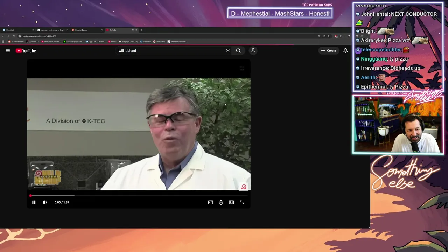
Task: Click the magnifier search button on YouTube
Action: [238, 51]
